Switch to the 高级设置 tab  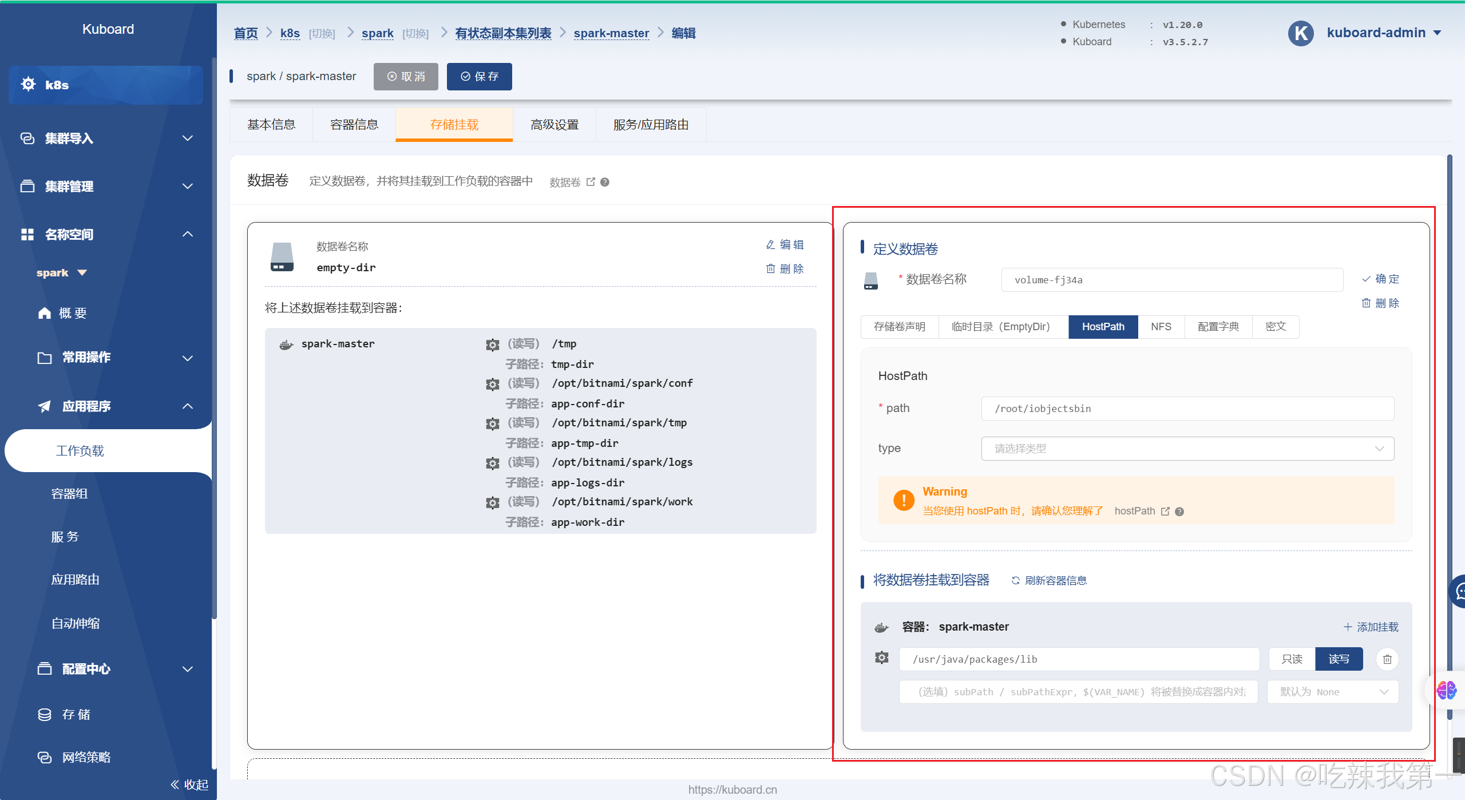pos(554,125)
